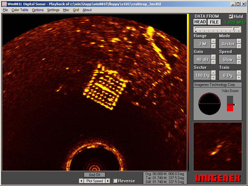Image resolution: width=248 pixels, height=186 pixels.
Task: Change scan Speed using its up arrow
Action: pyautogui.click(x=239, y=57)
